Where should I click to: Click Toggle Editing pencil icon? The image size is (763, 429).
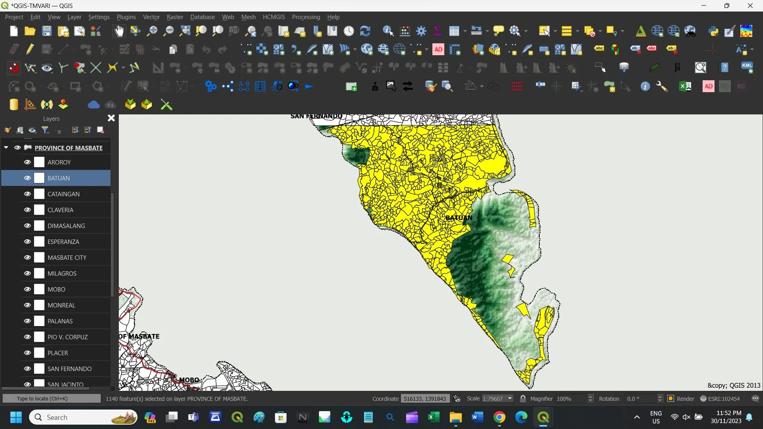30,50
